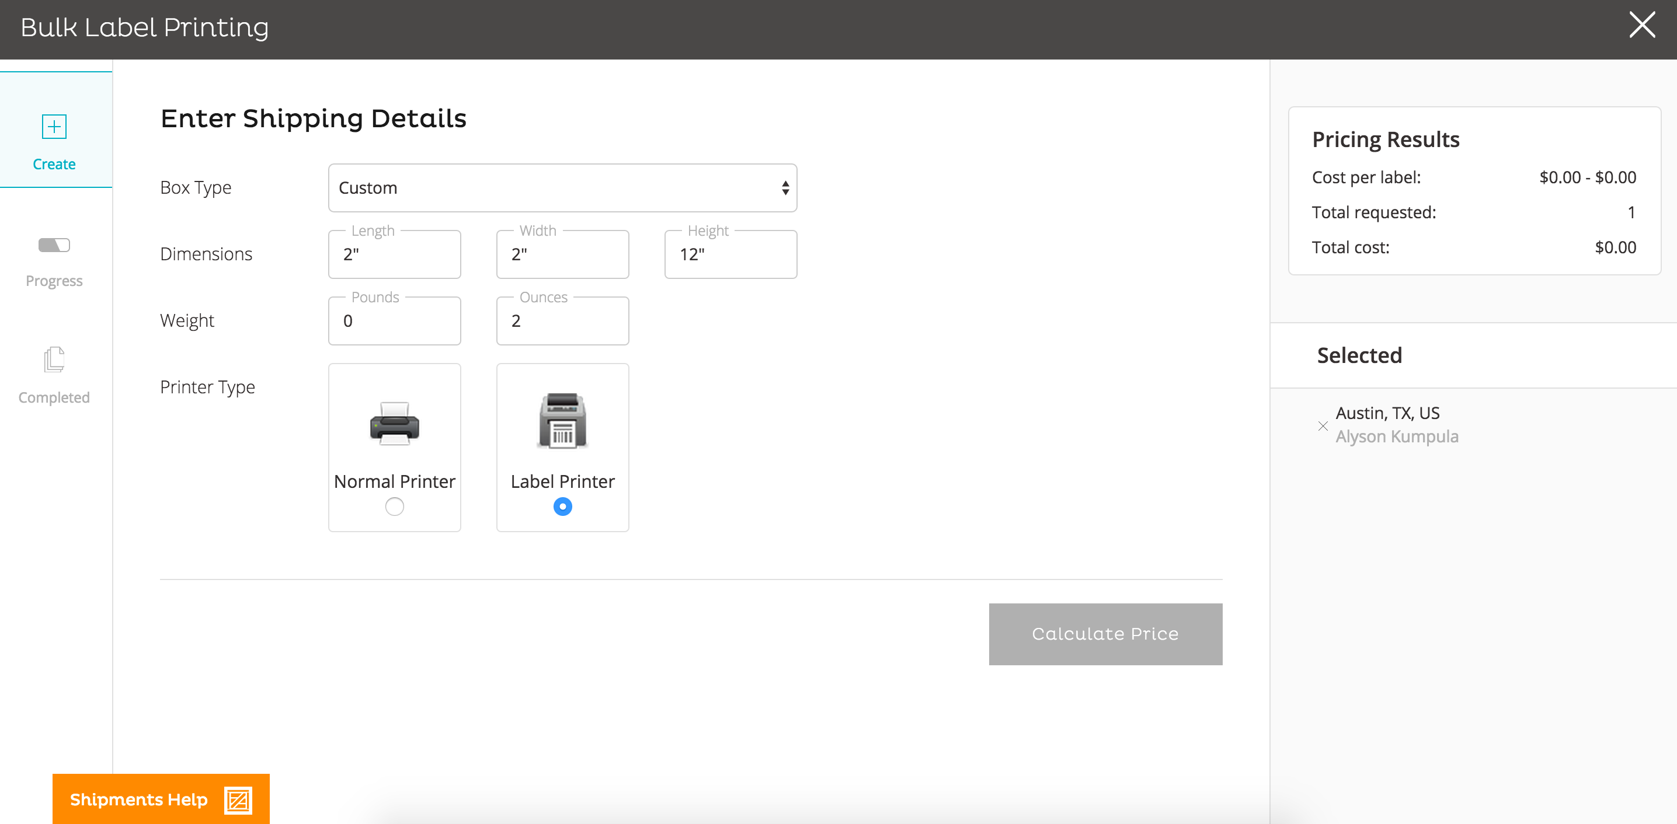
Task: Click the Pounds weight field
Action: point(395,321)
